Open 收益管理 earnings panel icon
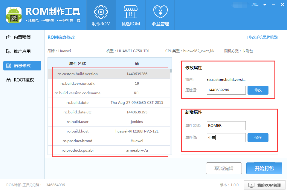The width and height of the screenshot is (287, 191). (x=160, y=12)
